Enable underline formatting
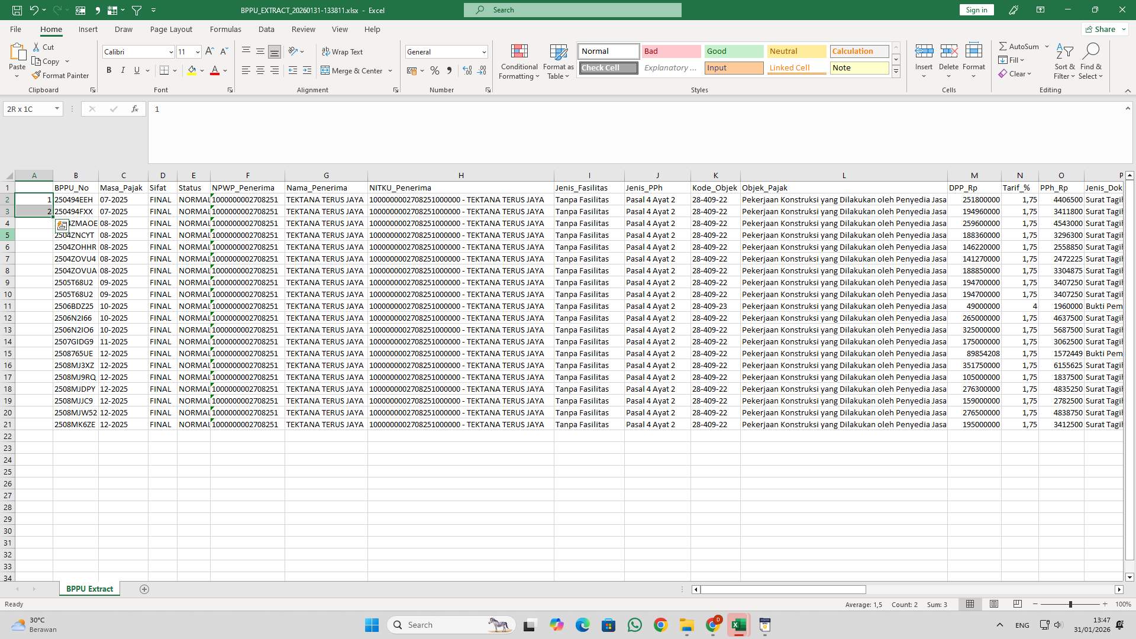This screenshot has width=1136, height=639. point(136,70)
